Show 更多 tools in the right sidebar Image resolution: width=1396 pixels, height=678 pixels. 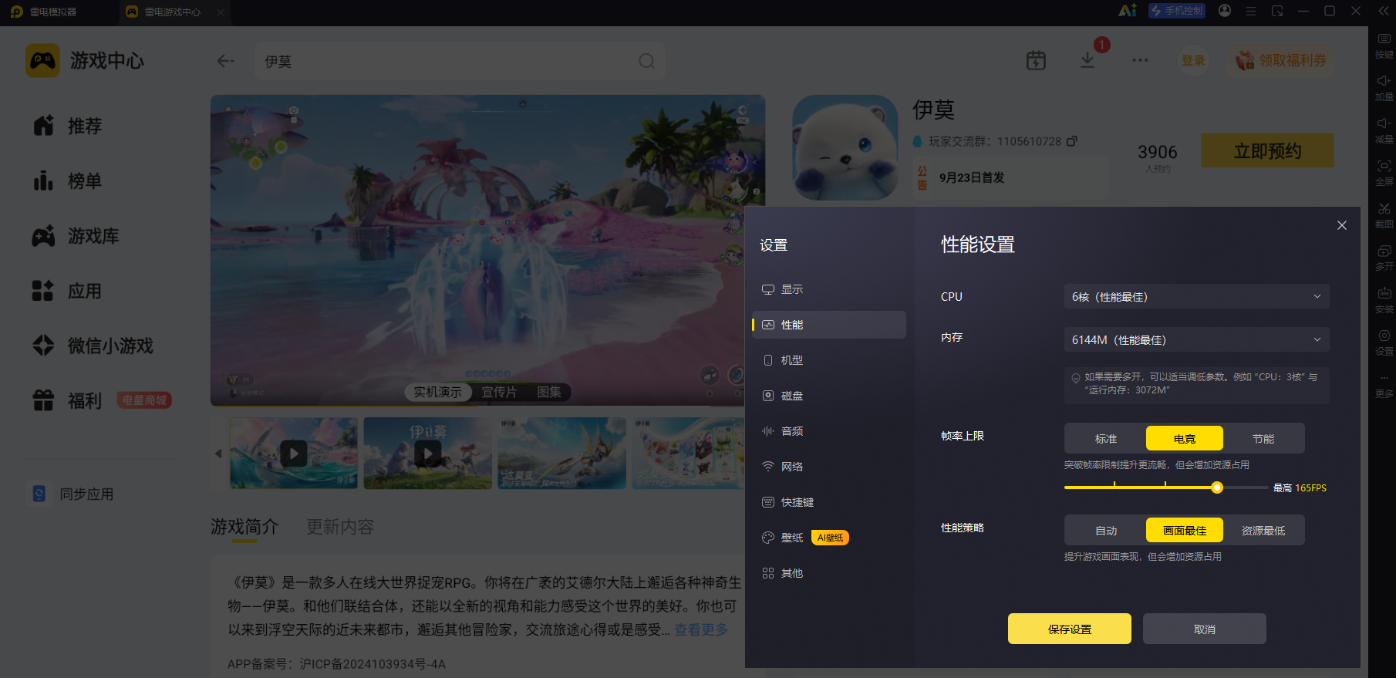(1384, 385)
